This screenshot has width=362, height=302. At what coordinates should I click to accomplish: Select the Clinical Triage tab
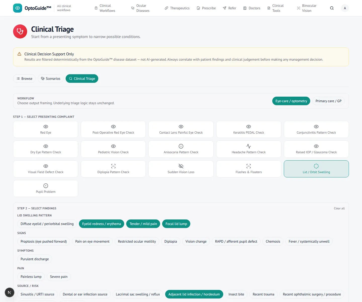point(82,79)
